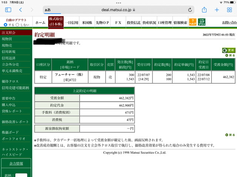Open the 米国株 tab
Viewport: 237px width, 177px height.
click(x=87, y=22)
